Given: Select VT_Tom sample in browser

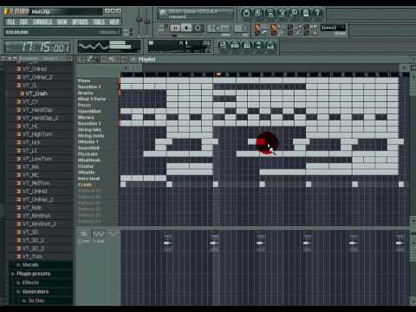Looking at the screenshot, I should point(32,257).
